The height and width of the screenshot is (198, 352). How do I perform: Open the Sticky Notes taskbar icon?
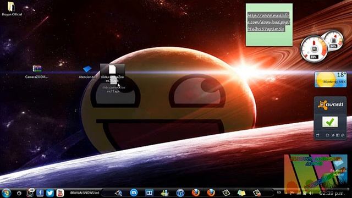tap(241, 193)
